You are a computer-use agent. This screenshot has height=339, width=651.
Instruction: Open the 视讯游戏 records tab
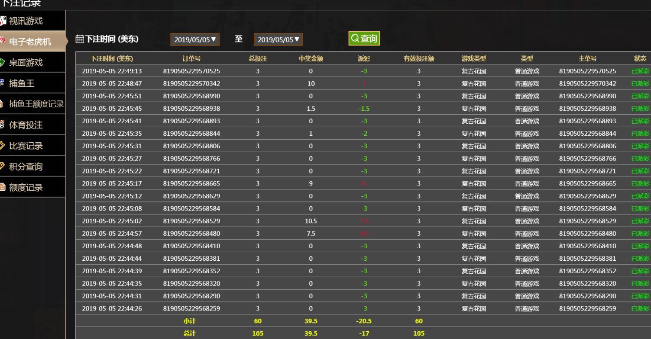pos(32,20)
